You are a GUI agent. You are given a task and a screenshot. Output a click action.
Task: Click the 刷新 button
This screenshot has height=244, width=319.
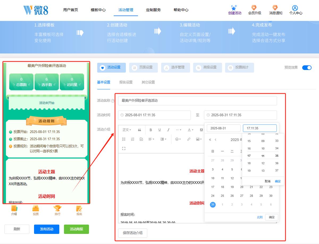17,229
